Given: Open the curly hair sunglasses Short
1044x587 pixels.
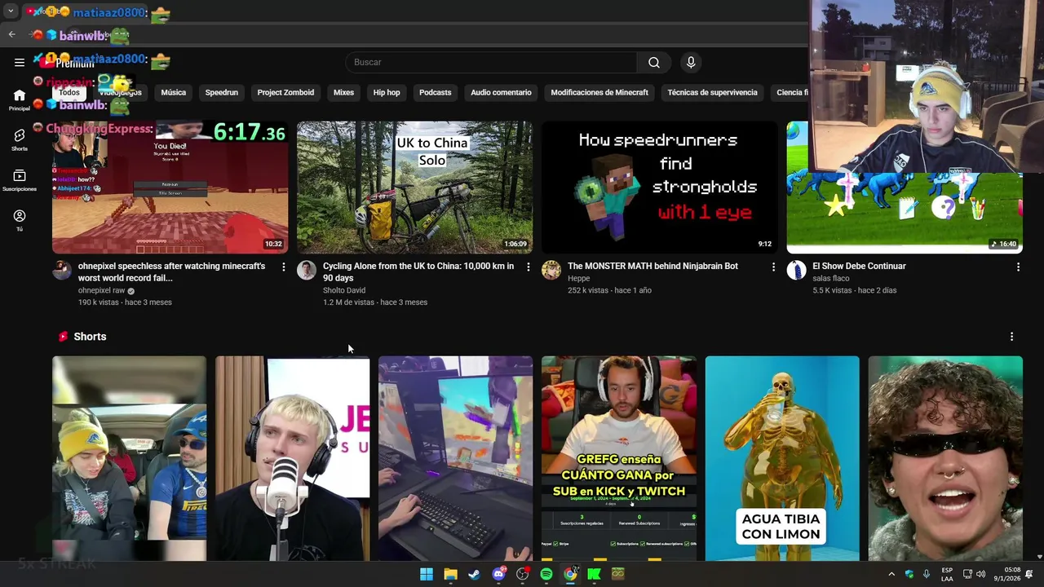Looking at the screenshot, I should pos(945,458).
